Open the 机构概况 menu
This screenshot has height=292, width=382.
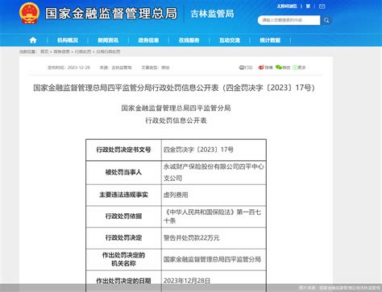68,40
